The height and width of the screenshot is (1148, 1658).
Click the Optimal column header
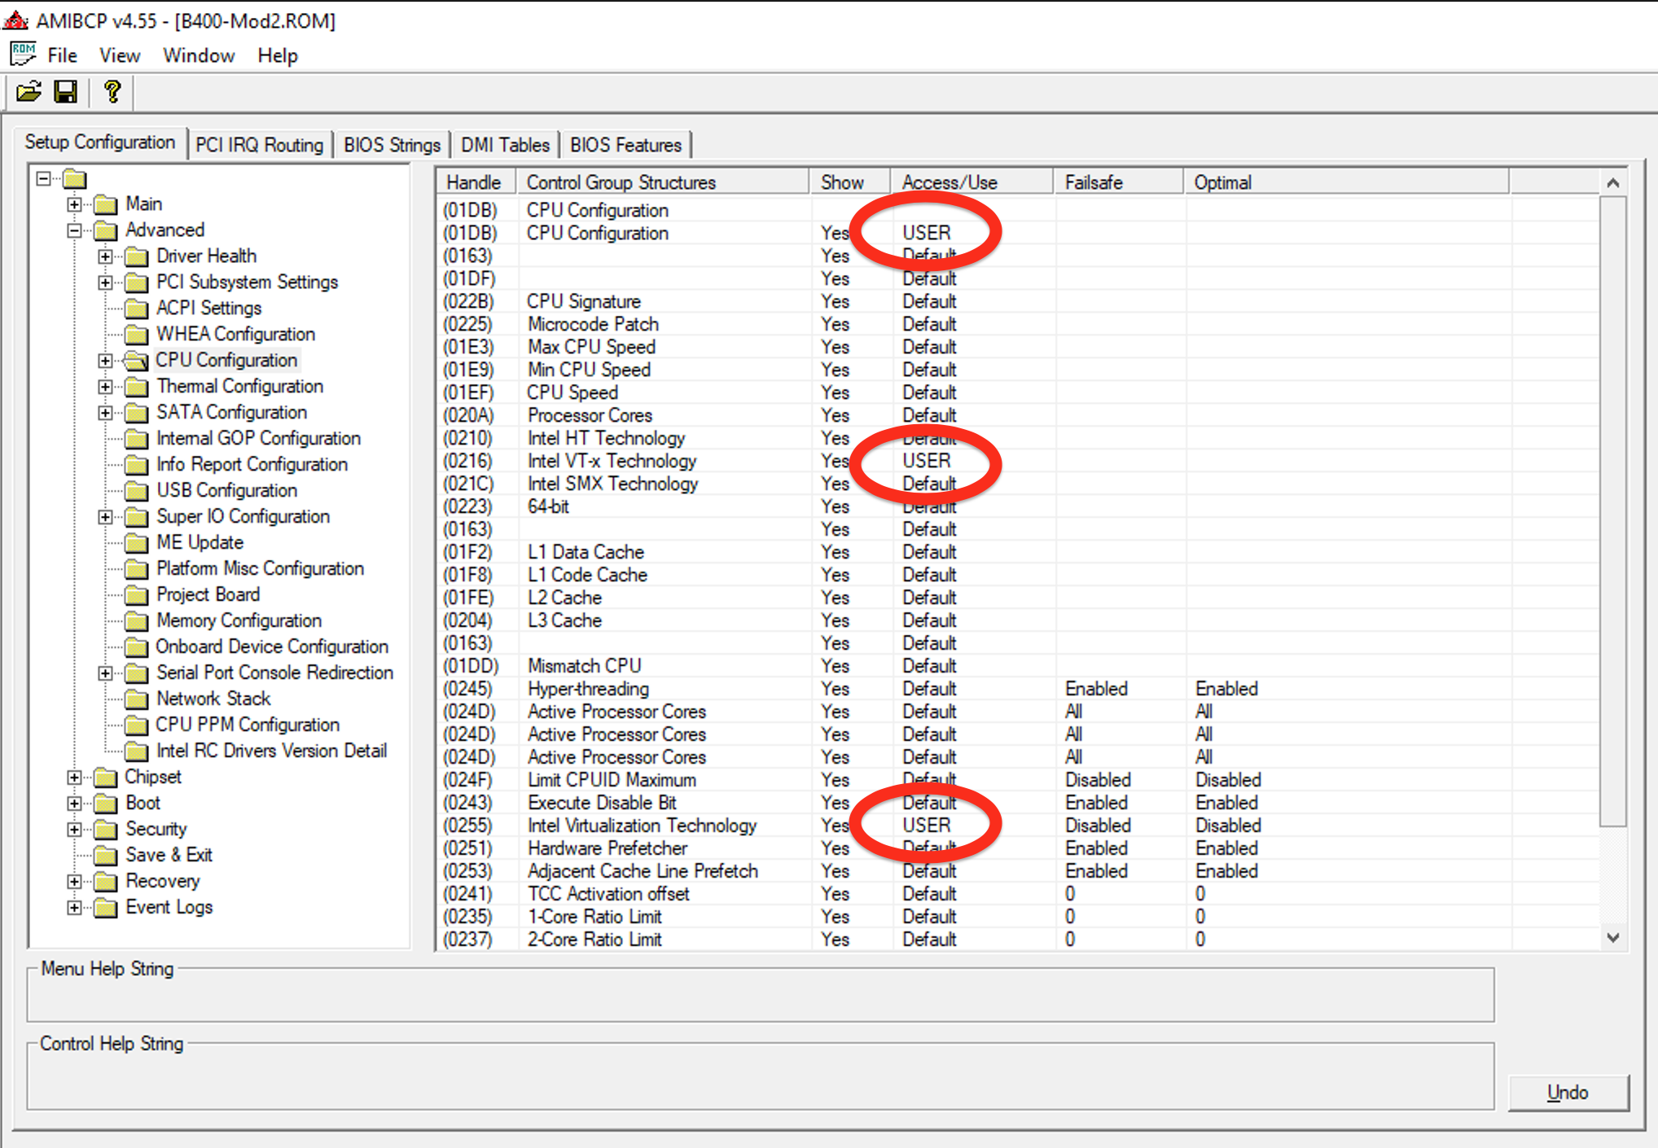[1347, 182]
